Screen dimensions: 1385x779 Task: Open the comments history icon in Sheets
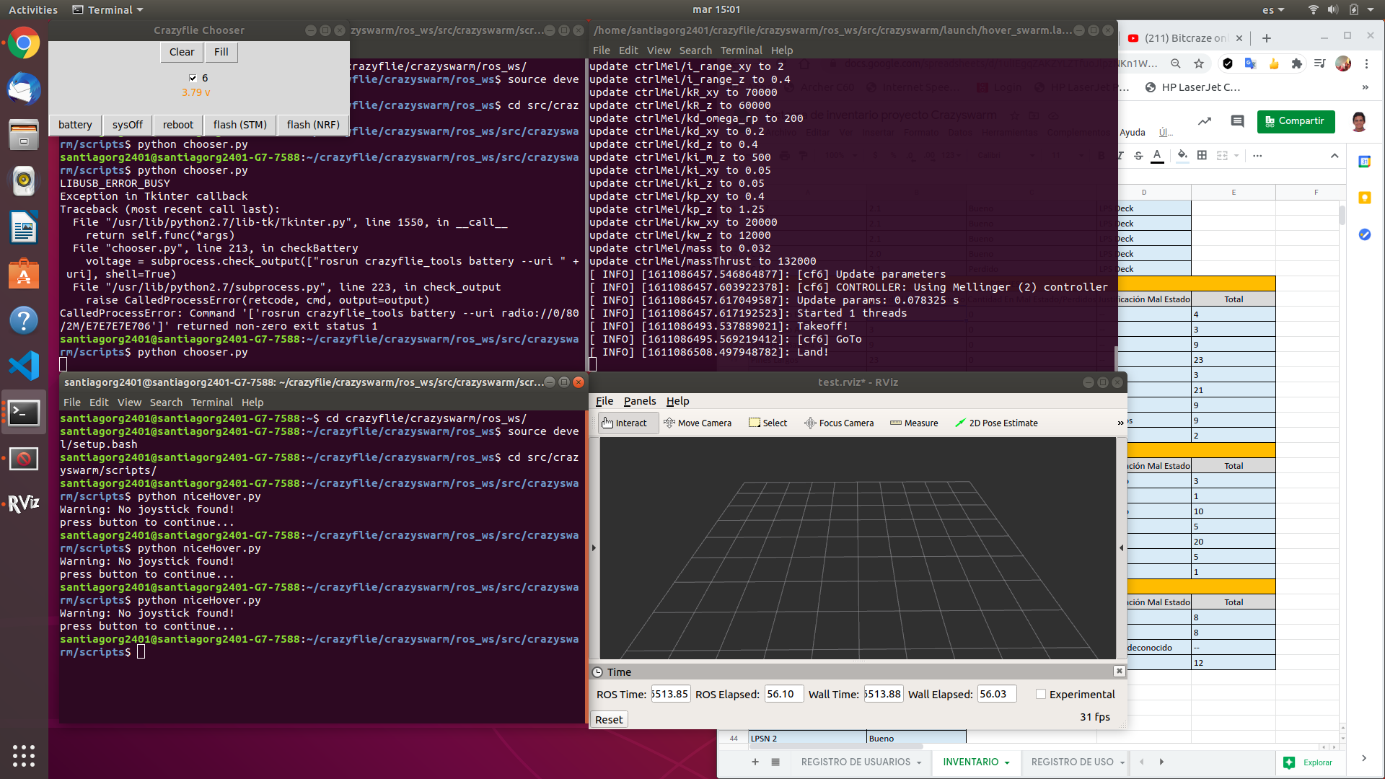click(1237, 121)
